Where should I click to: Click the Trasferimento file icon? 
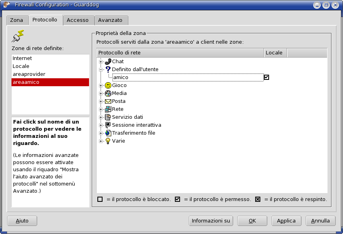coord(108,133)
